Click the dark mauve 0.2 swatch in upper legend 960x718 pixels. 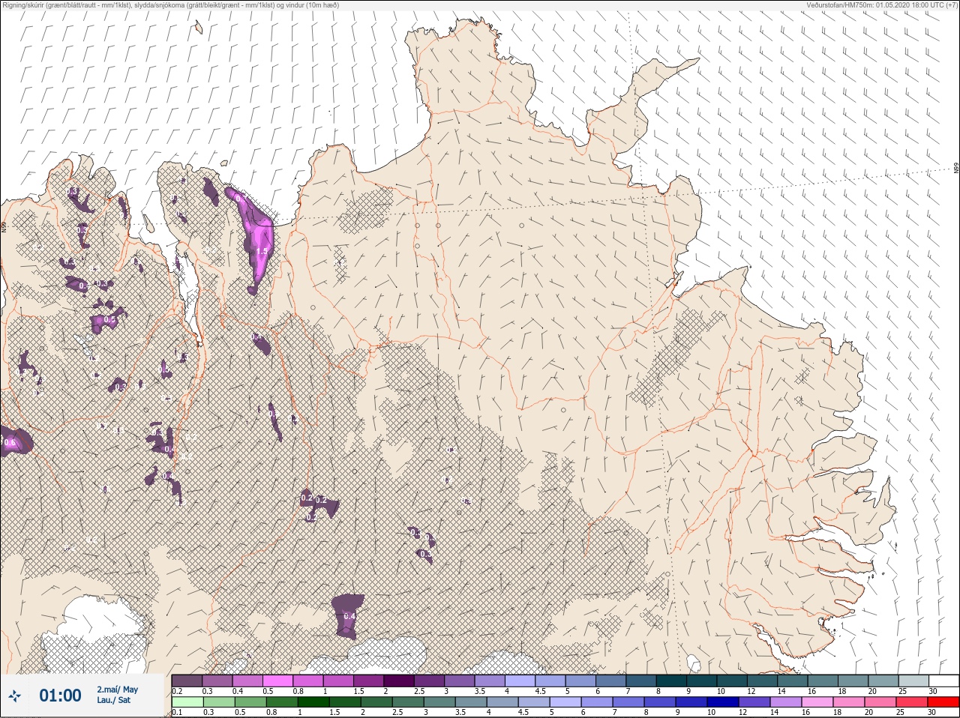[x=187, y=681]
